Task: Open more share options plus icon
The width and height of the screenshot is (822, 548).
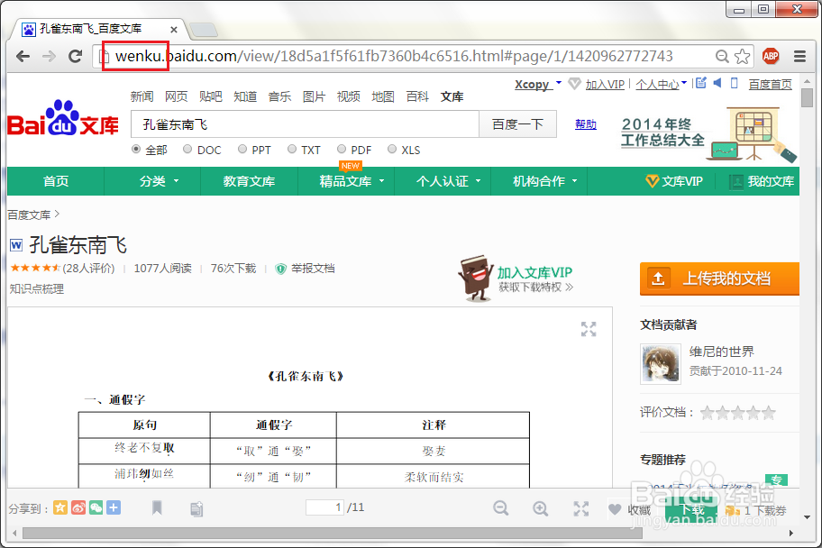Action: coord(114,507)
